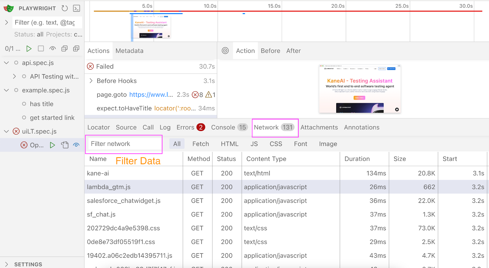Filter network requests by HTML
This screenshot has width=489, height=268.
coord(230,144)
